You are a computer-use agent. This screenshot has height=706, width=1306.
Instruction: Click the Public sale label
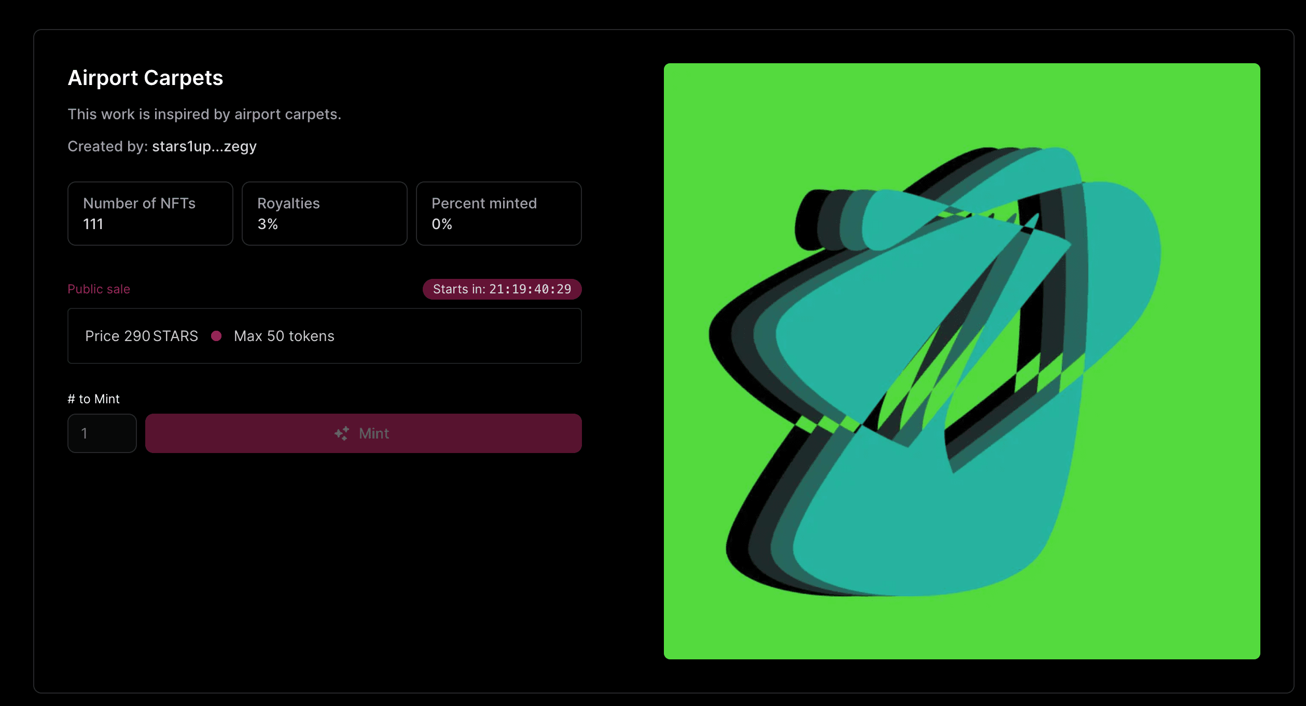99,289
